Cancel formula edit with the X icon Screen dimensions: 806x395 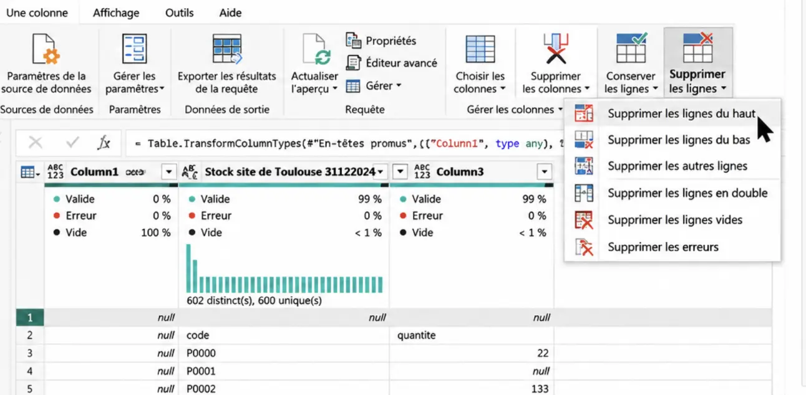[x=36, y=143]
